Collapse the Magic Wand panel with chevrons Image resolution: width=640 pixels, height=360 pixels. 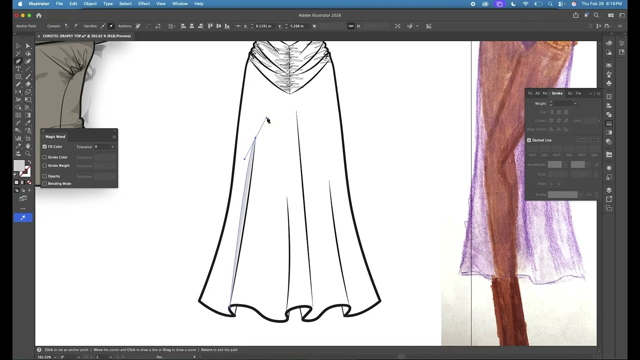pos(114,131)
